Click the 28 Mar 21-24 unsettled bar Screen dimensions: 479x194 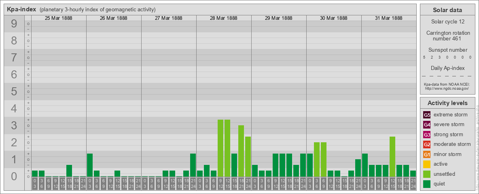[x=248, y=156]
